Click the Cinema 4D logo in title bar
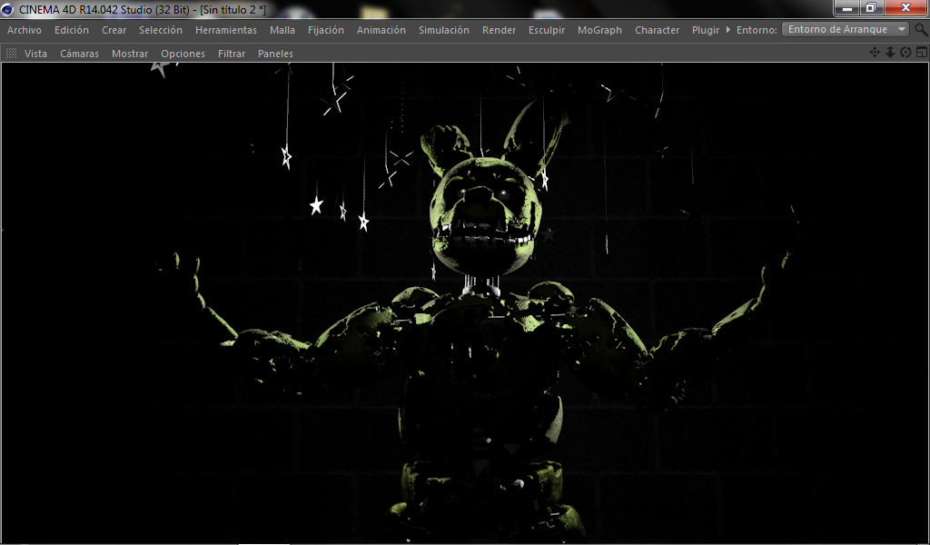Screen dimensions: 930x545 pyautogui.click(x=7, y=9)
